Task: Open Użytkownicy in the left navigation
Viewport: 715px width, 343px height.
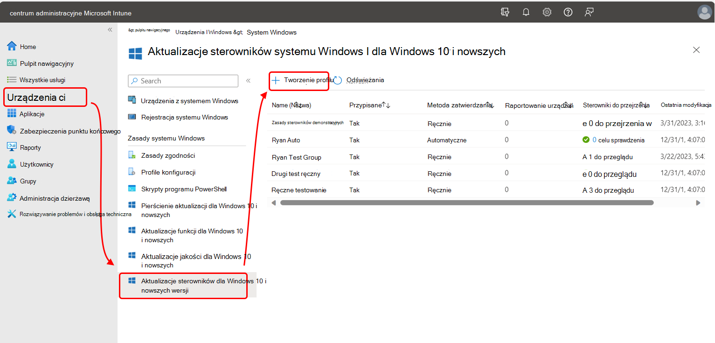Action: [x=36, y=164]
